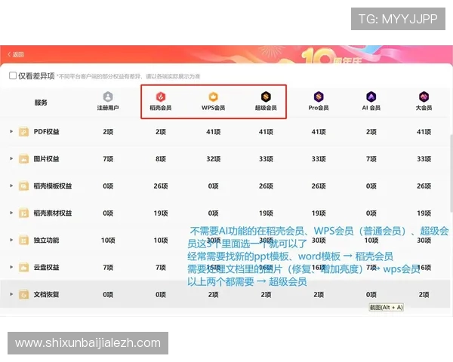Click the 注册用户 gray avatar icon
Image resolution: width=453 pixels, height=362 pixels.
coord(108,97)
